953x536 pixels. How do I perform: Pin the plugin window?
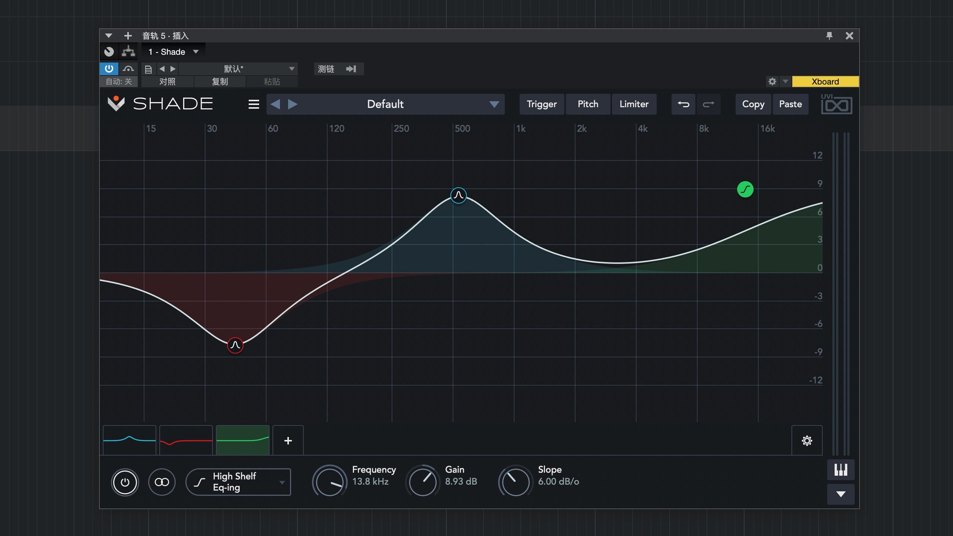coord(829,36)
